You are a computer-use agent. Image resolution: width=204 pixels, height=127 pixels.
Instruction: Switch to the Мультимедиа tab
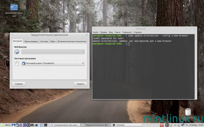(31, 41)
